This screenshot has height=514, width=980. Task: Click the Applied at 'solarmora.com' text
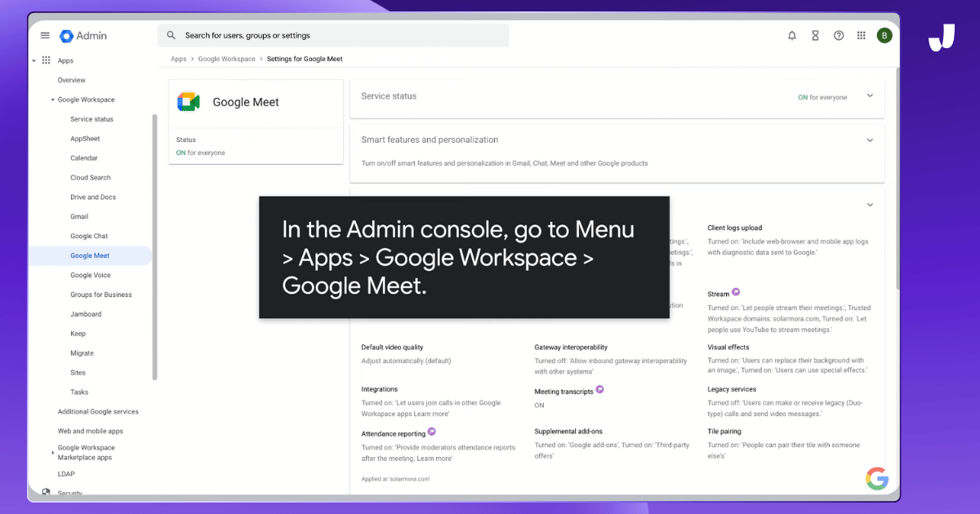395,479
